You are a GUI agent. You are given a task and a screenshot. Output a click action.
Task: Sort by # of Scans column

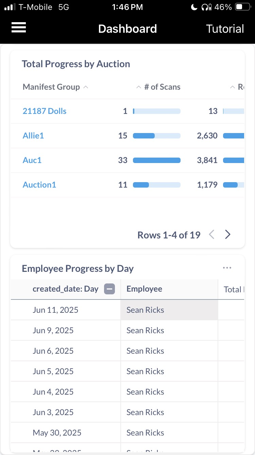pyautogui.click(x=162, y=87)
